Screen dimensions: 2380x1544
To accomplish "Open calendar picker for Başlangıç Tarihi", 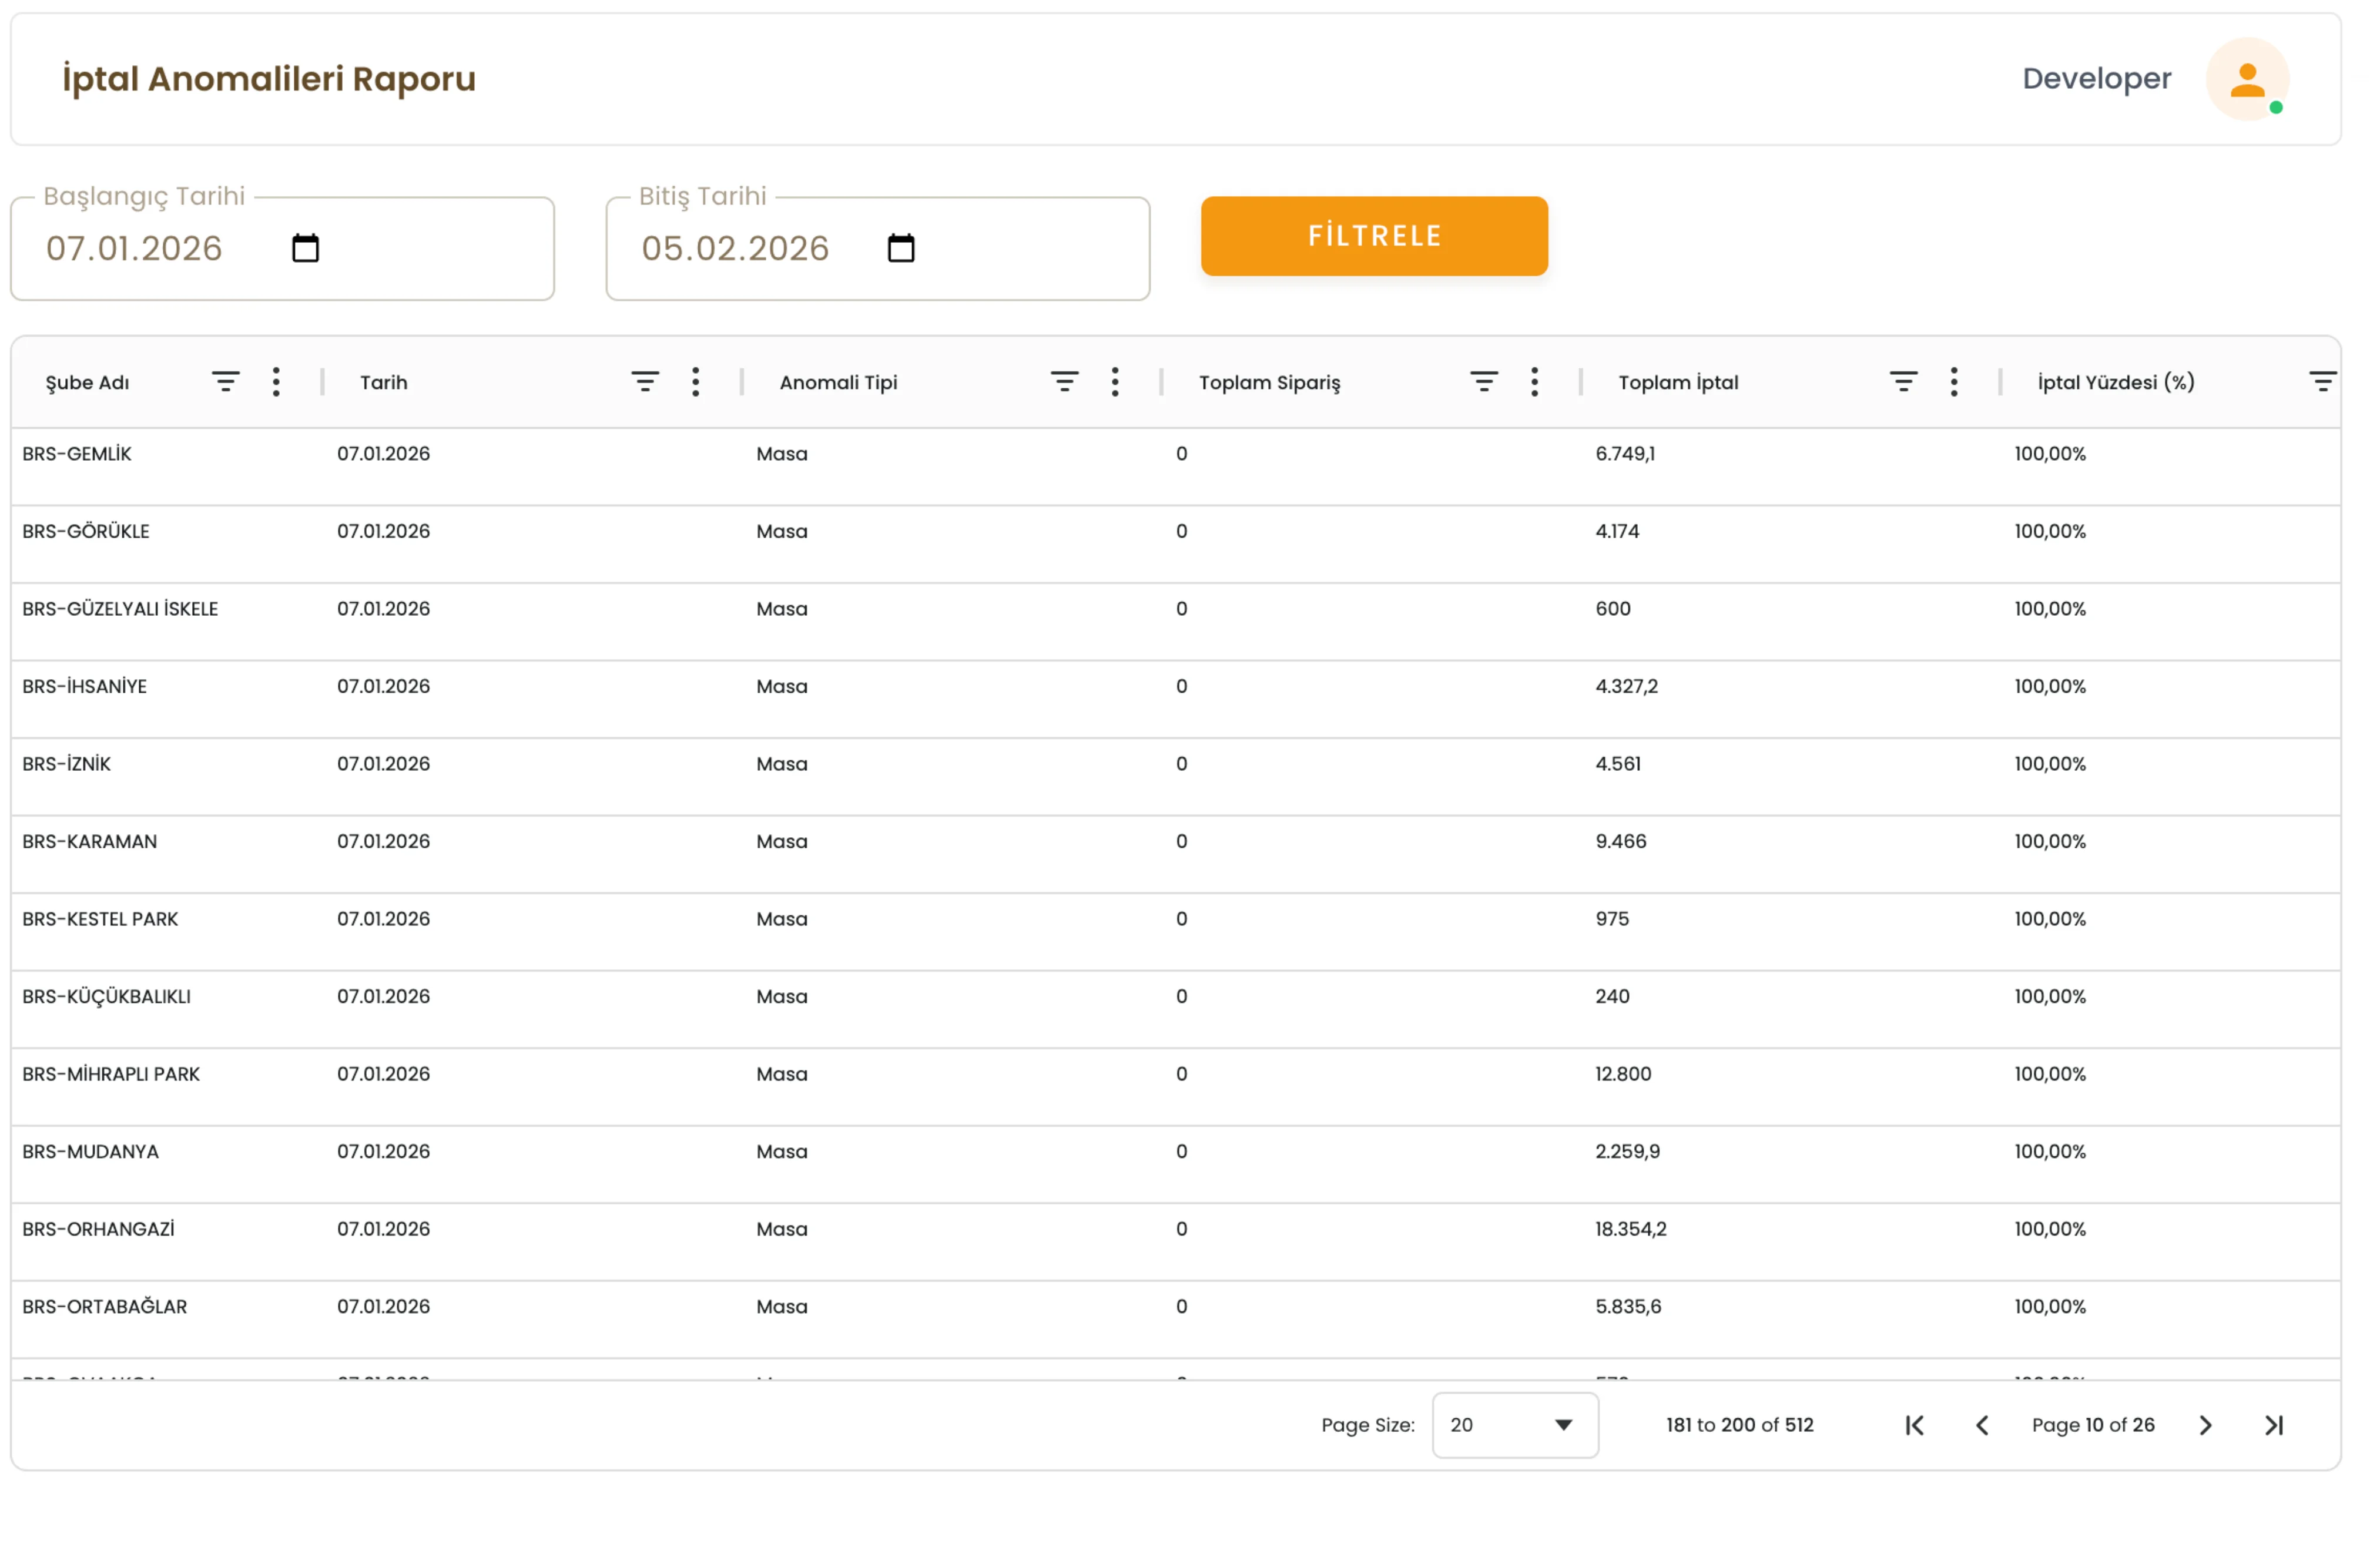I will [x=305, y=248].
